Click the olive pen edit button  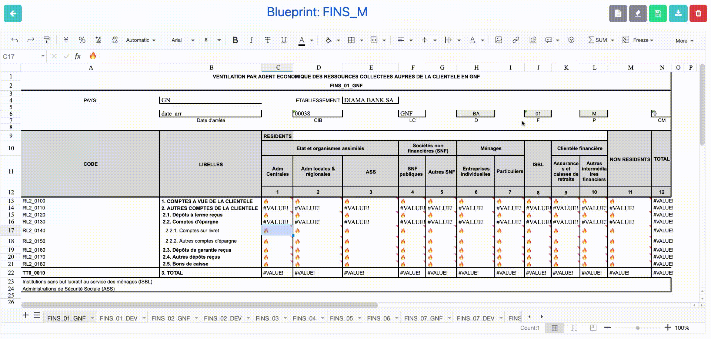[638, 14]
